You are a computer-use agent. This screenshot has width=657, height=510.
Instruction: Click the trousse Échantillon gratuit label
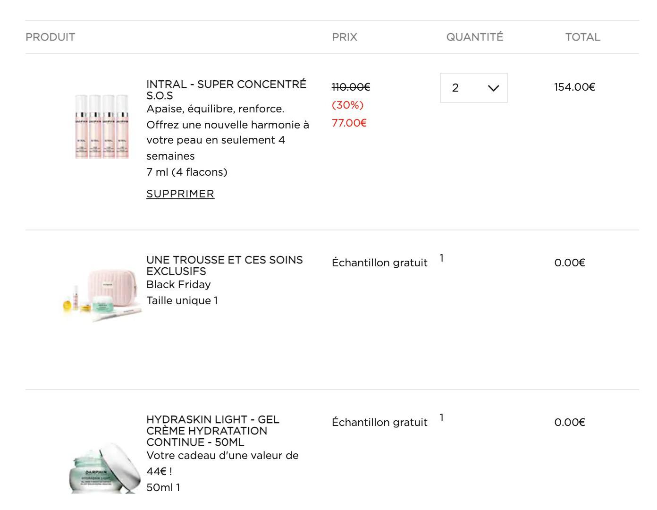[379, 263]
